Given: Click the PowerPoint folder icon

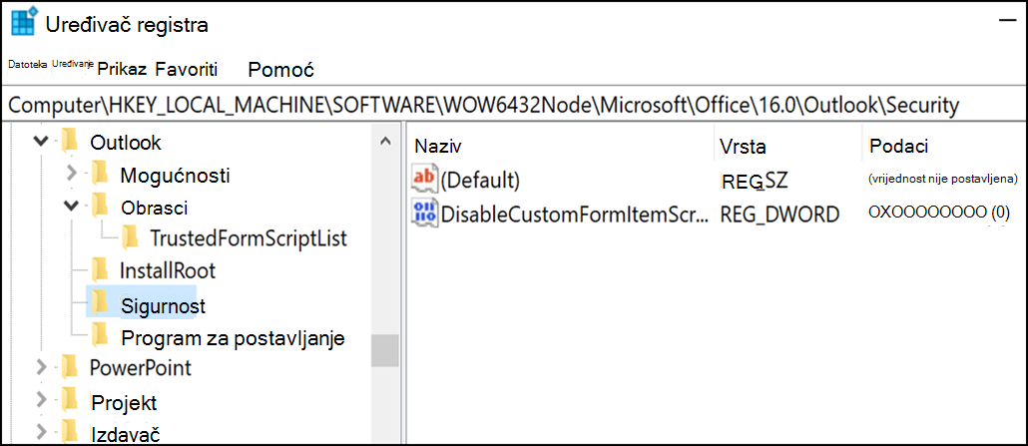Looking at the screenshot, I should point(68,366).
